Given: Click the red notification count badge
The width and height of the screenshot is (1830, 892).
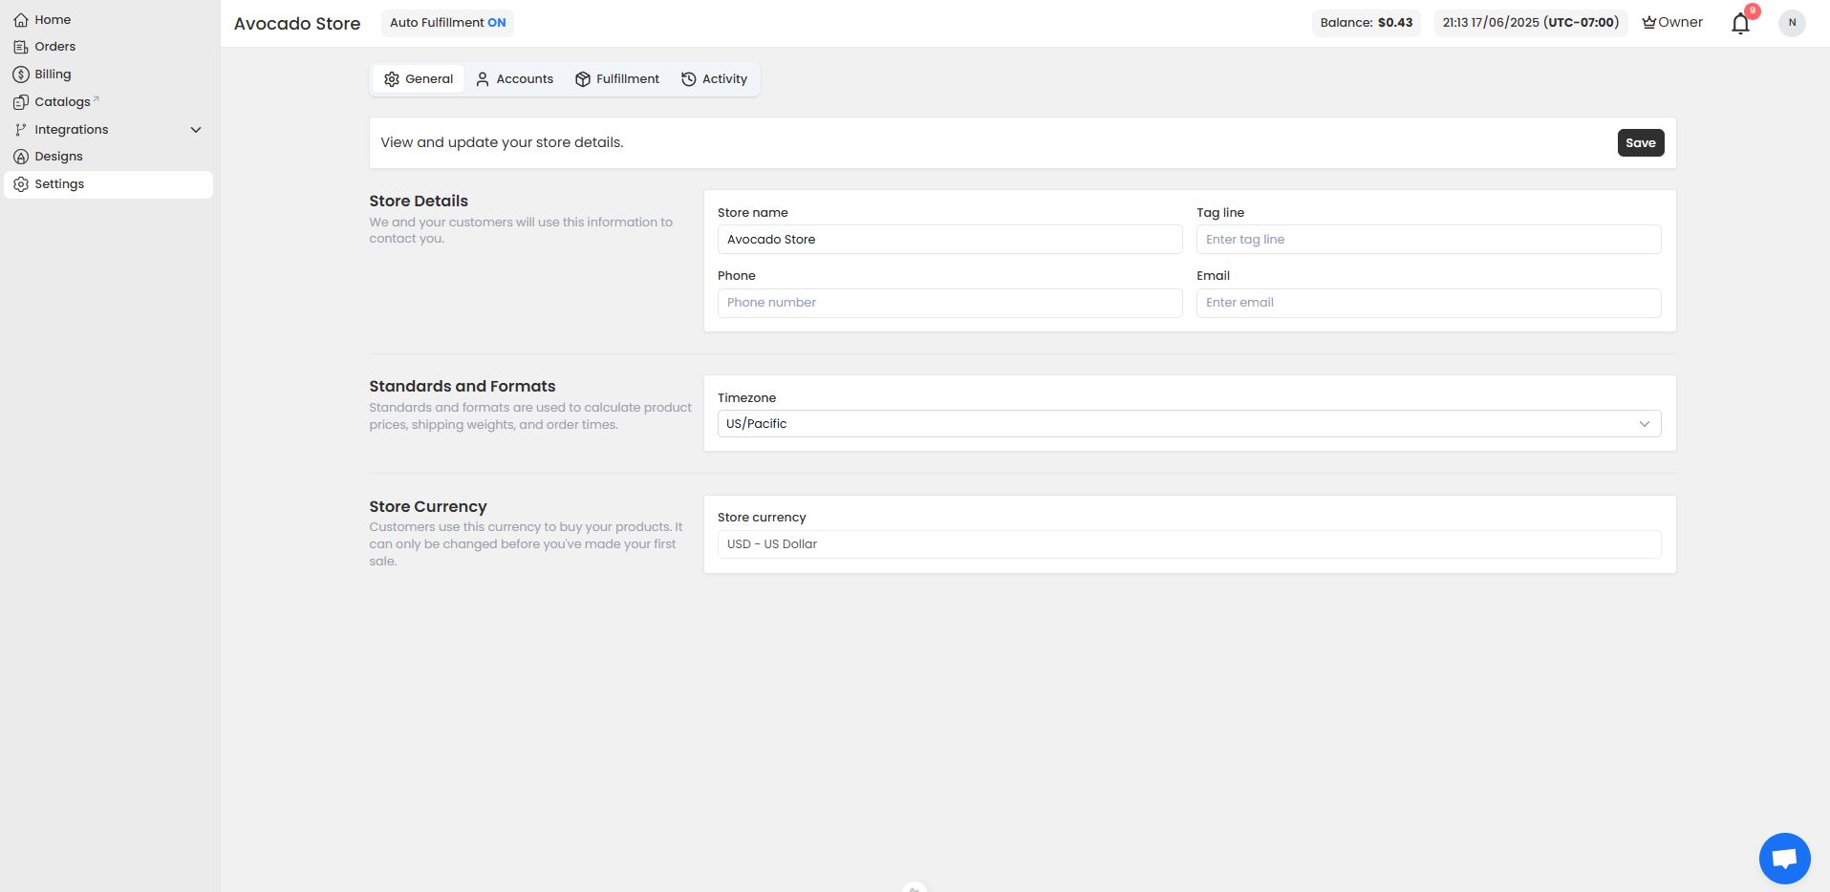Looking at the screenshot, I should [1753, 11].
